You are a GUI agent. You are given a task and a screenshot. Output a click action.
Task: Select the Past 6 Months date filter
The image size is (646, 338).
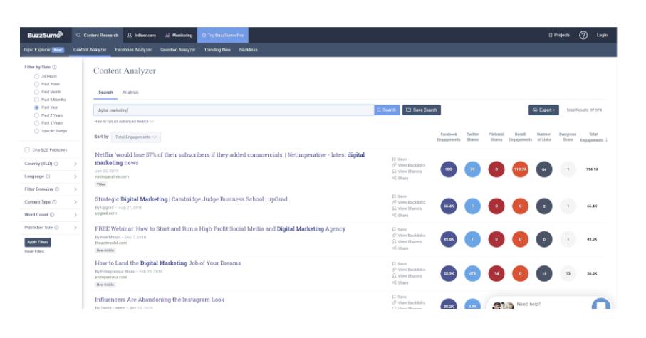[36, 100]
